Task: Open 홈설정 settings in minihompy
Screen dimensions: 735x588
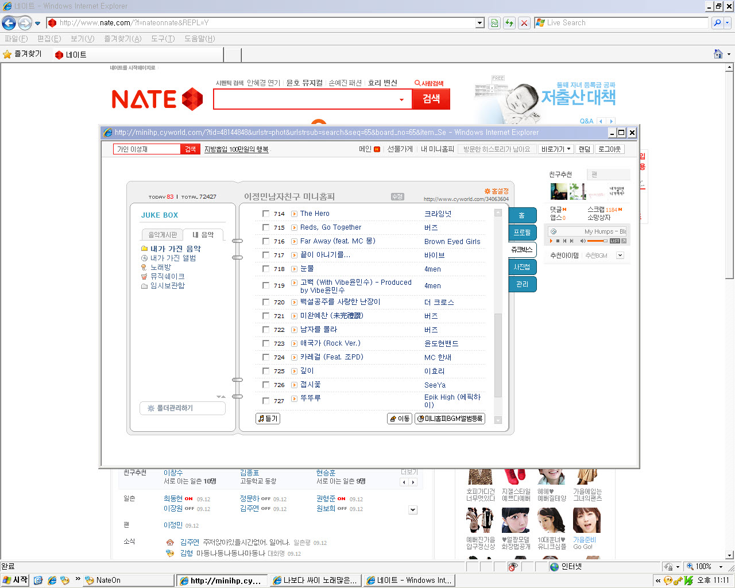Action: (x=497, y=191)
